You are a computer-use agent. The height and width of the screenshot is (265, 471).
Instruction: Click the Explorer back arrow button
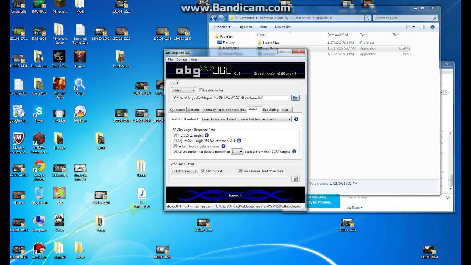213,18
